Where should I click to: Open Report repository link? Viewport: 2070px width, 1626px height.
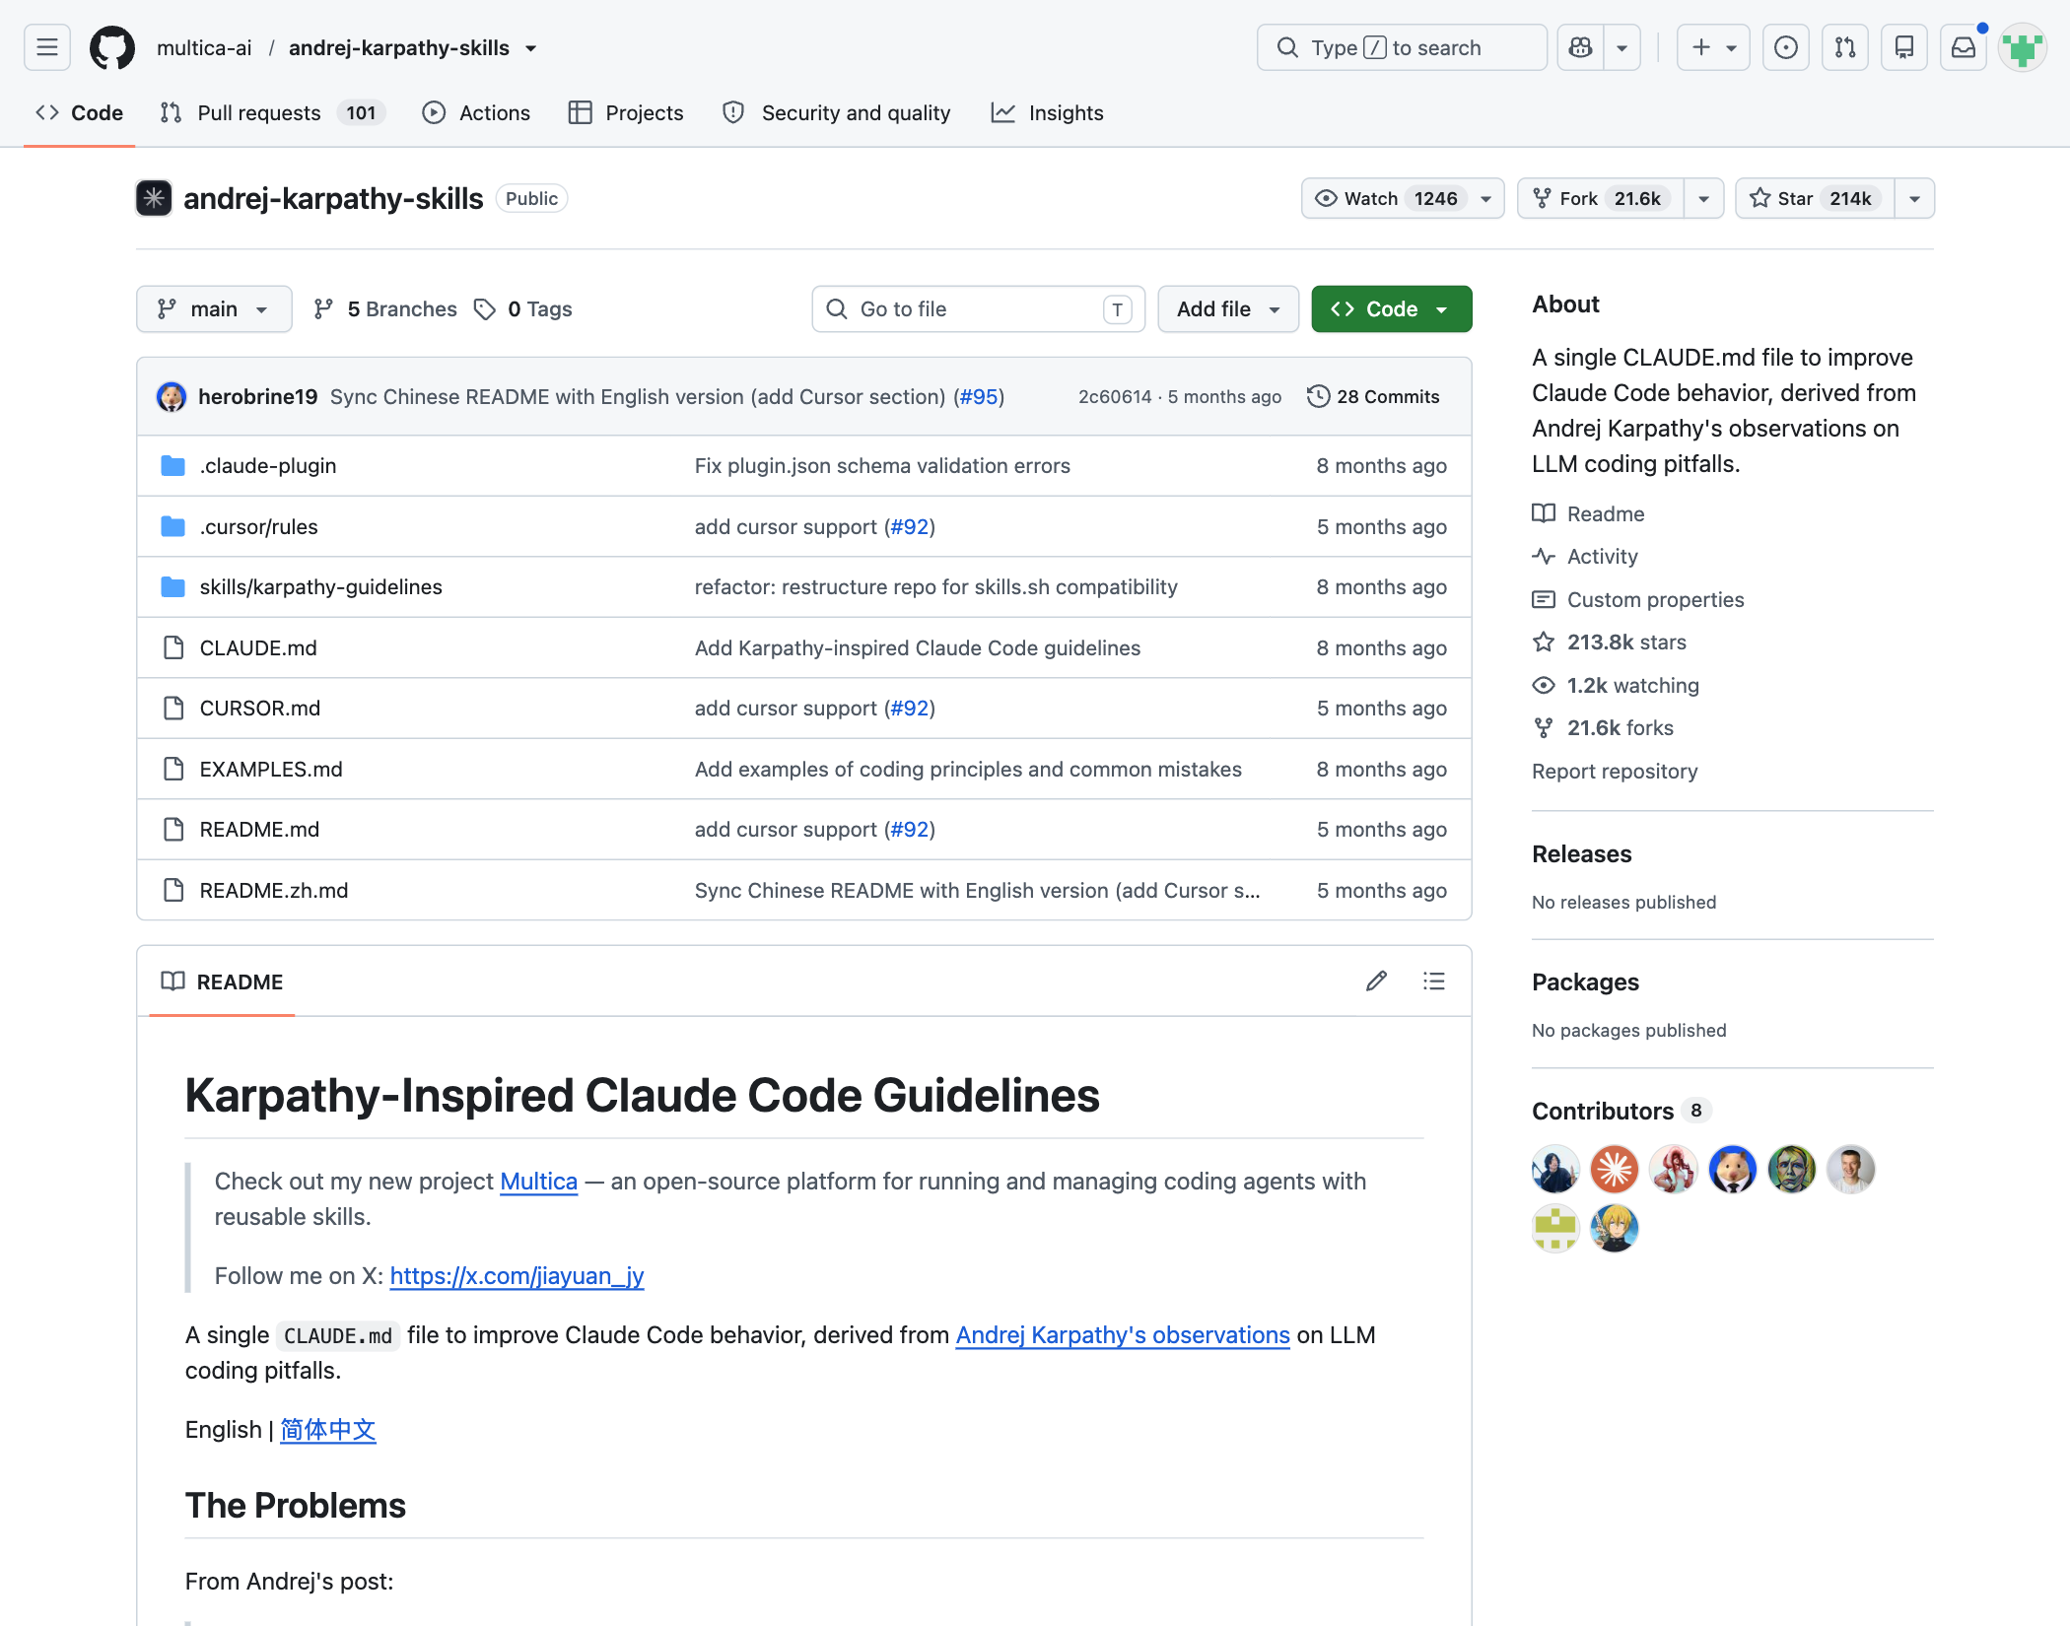[1615, 772]
